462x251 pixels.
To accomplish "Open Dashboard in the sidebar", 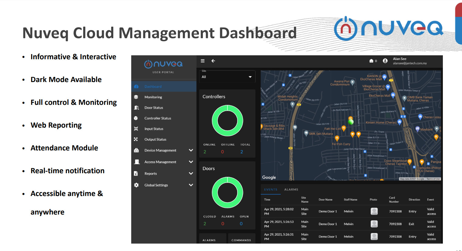I will 153,87.
